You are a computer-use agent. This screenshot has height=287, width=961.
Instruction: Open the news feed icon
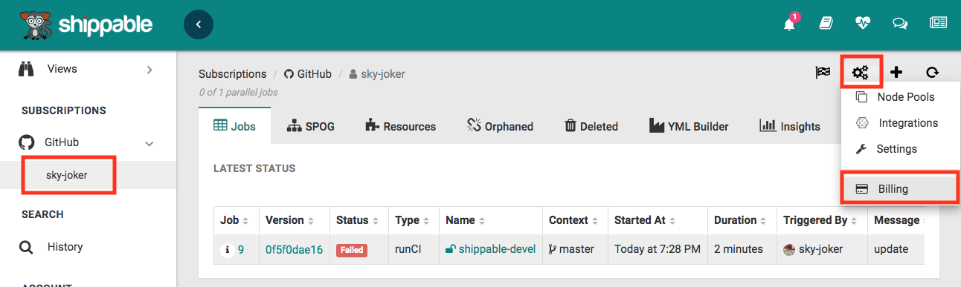click(938, 23)
